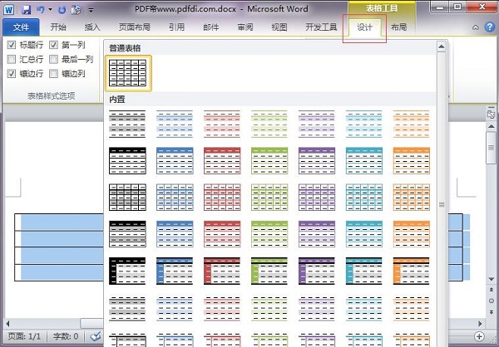The width and height of the screenshot is (499, 347).
Task: Toggle the ruler icon above the vertical scrollbar
Action: pos(491,113)
